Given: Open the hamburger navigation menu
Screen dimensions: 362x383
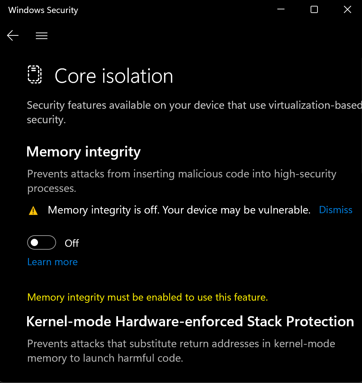Looking at the screenshot, I should coord(42,35).
